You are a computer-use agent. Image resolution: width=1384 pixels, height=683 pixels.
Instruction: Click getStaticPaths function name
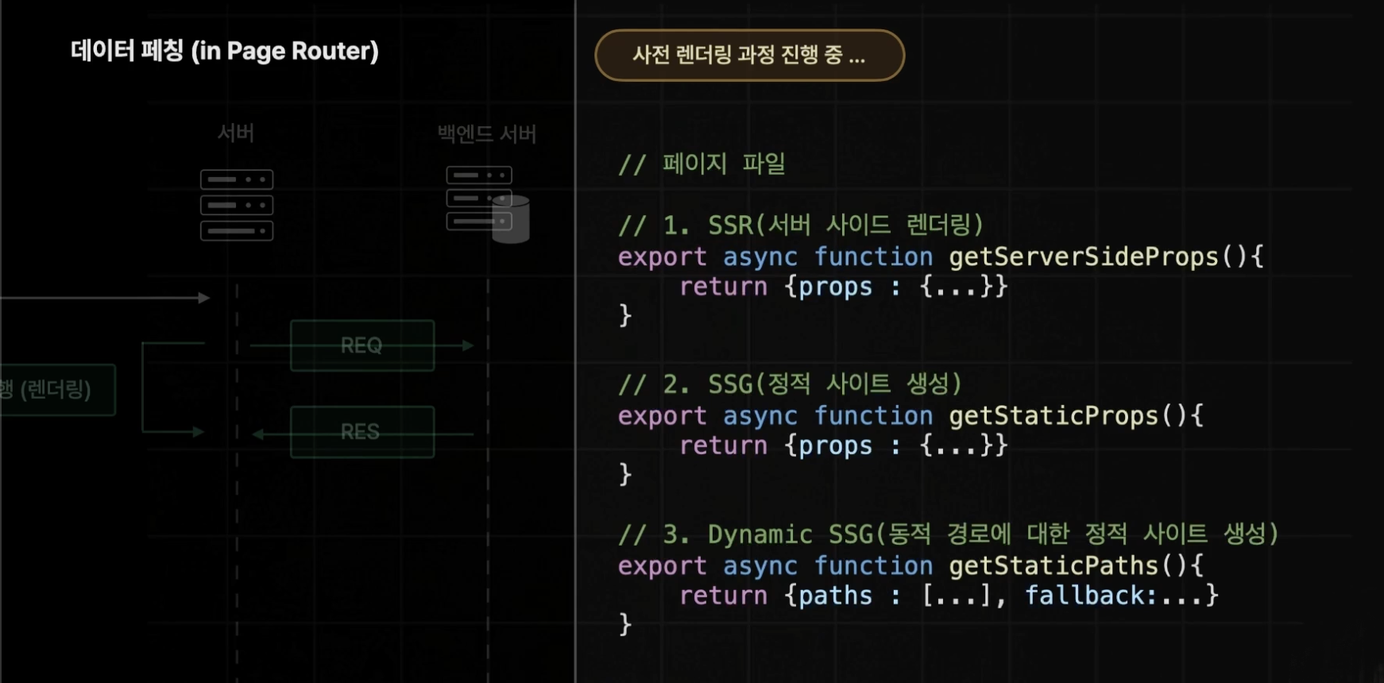tap(1053, 565)
